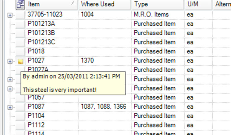The width and height of the screenshot is (231, 135).
Task: Expand the P1027 item row
Action: point(10,61)
